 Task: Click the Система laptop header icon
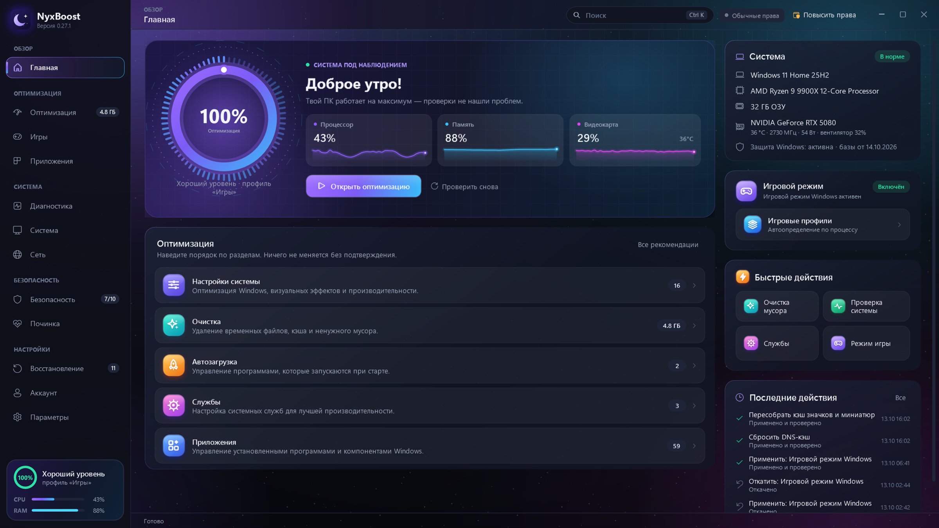739,57
